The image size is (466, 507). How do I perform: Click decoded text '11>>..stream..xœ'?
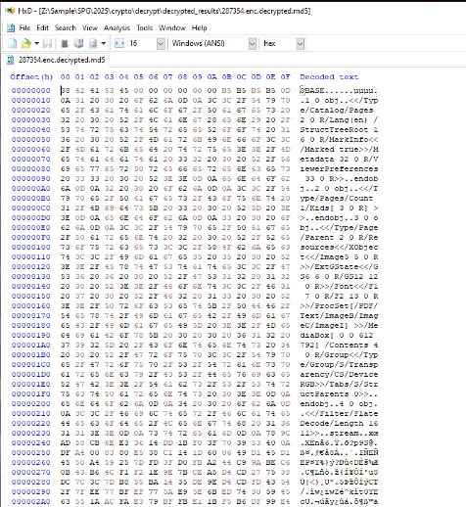(339, 433)
